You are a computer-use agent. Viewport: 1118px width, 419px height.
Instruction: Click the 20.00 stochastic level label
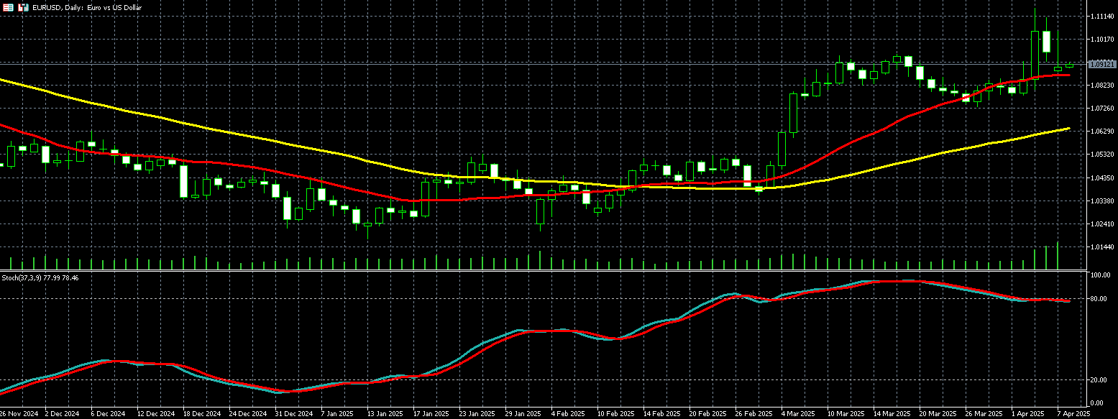click(1098, 379)
